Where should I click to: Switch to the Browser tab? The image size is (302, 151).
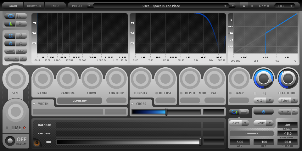(x=34, y=6)
